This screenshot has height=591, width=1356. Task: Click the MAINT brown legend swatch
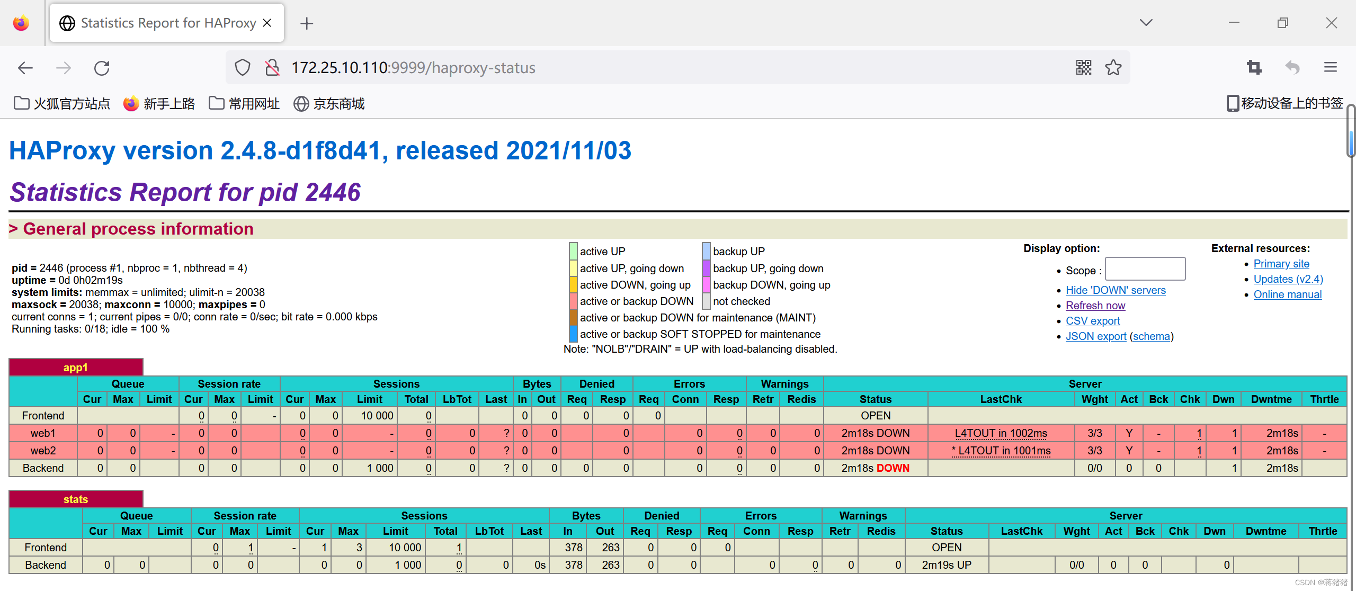pos(573,317)
